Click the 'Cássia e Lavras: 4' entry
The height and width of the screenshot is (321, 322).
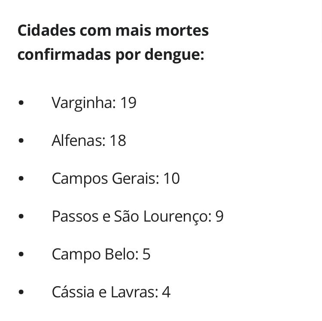111,292
